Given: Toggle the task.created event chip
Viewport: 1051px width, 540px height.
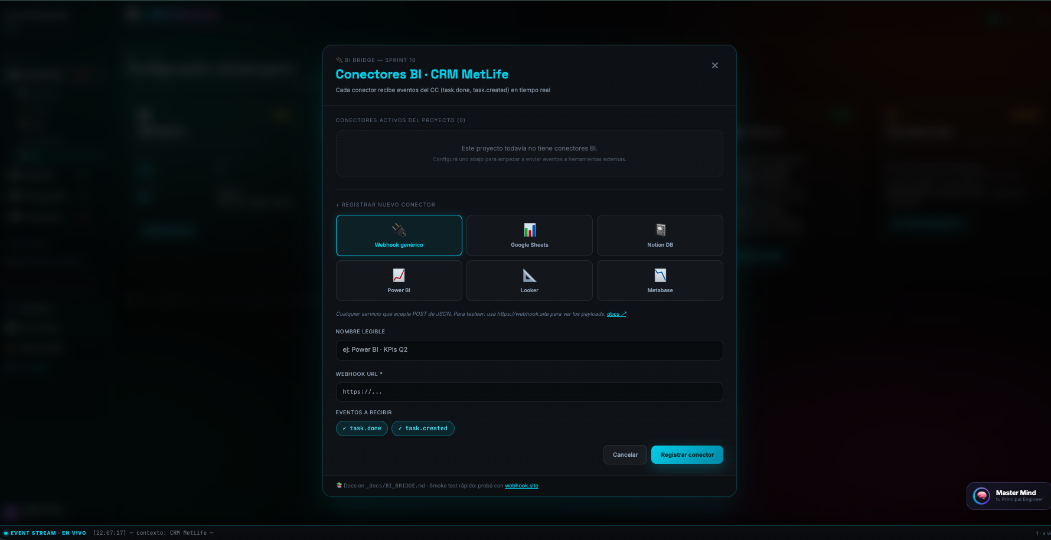Looking at the screenshot, I should (x=423, y=428).
